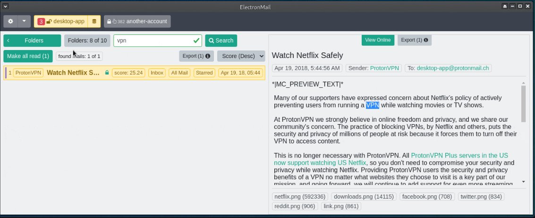The image size is (535, 218).
Task: Switch to the desktop-app account
Action: pyautogui.click(x=61, y=22)
